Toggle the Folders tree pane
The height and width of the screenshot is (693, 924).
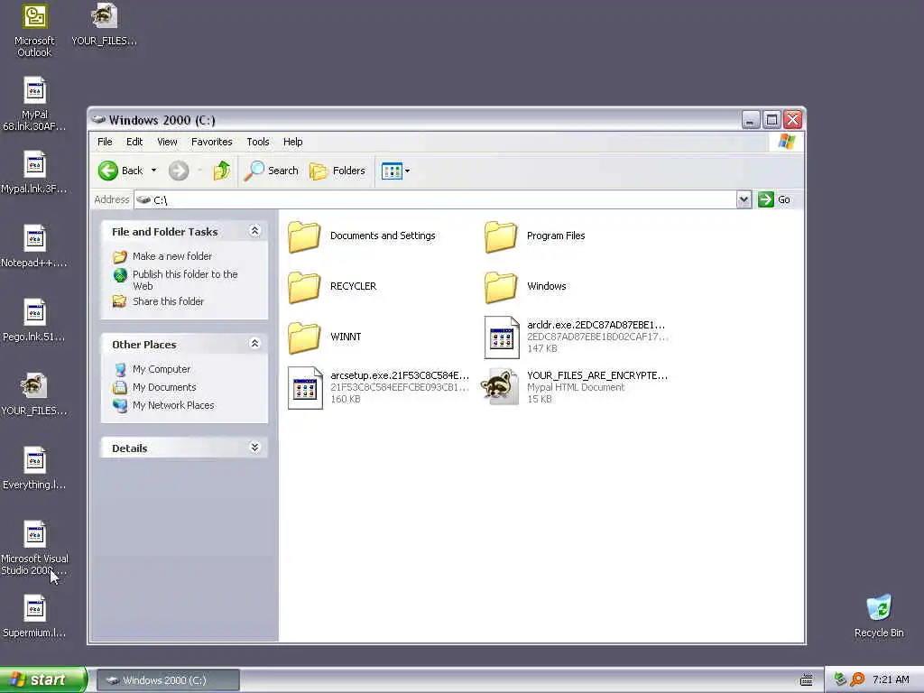(x=337, y=171)
